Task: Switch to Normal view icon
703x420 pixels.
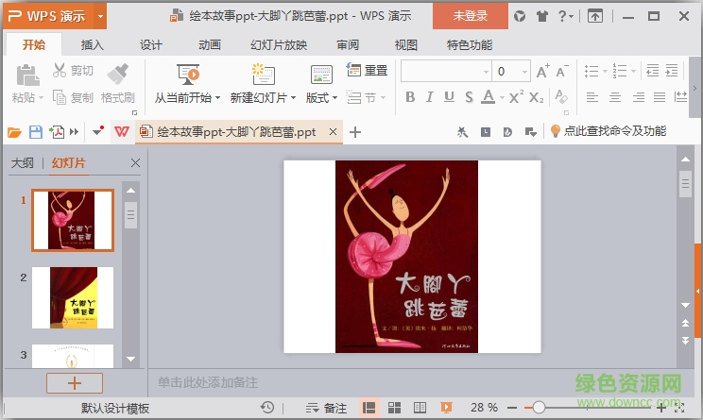Action: [369, 408]
